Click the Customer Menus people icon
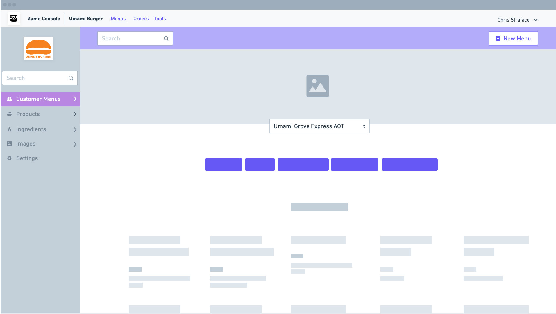 (9, 99)
